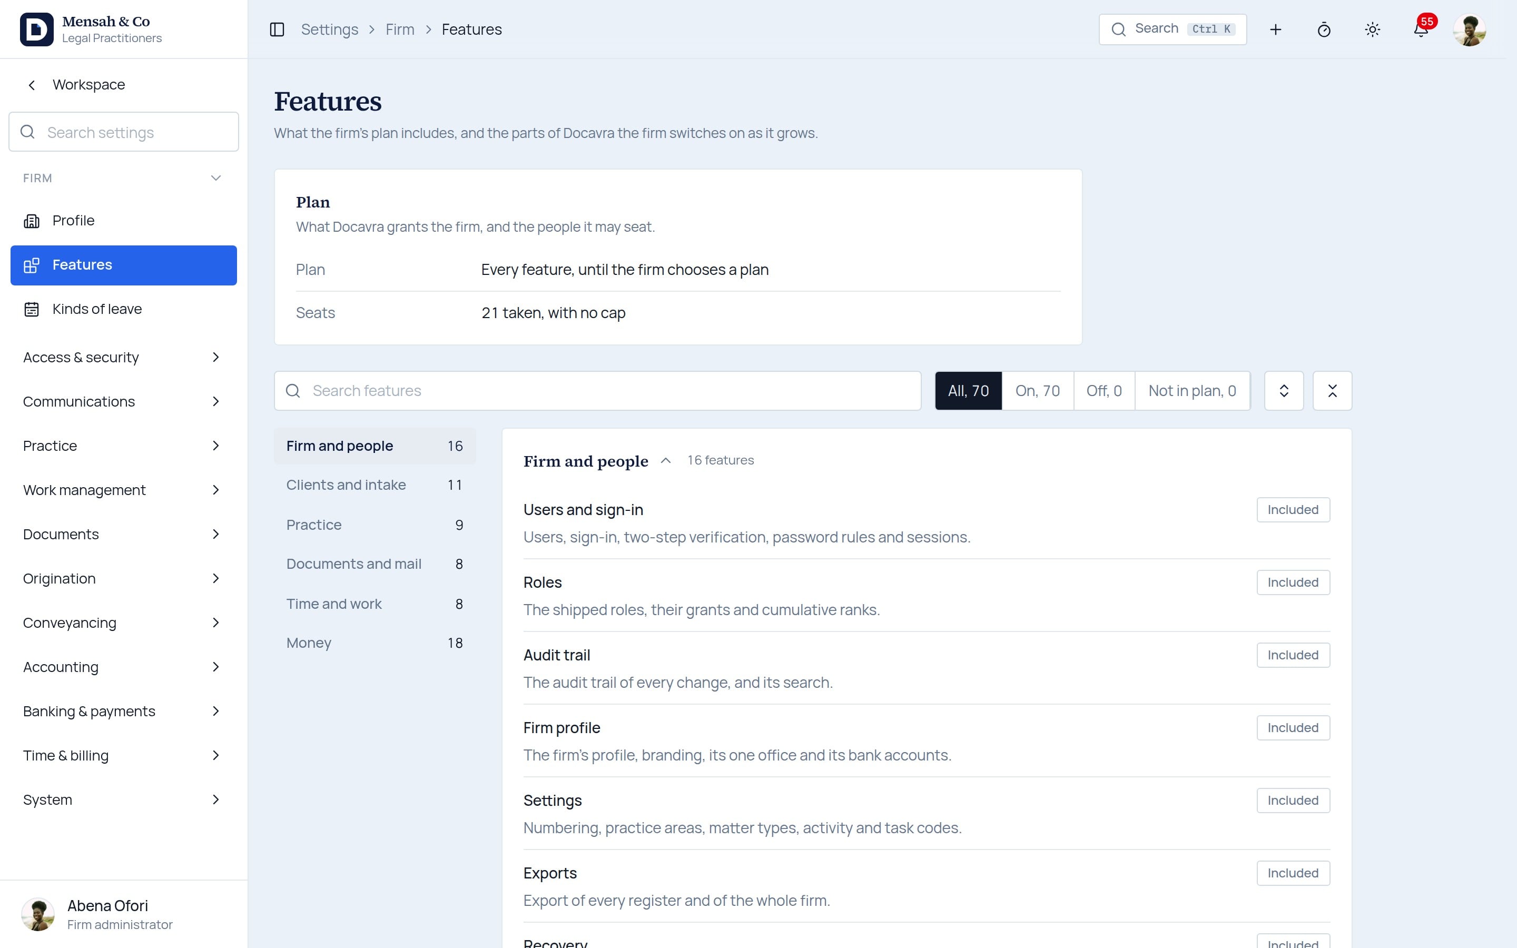
Task: Expand Conveyancing section
Action: pos(123,623)
